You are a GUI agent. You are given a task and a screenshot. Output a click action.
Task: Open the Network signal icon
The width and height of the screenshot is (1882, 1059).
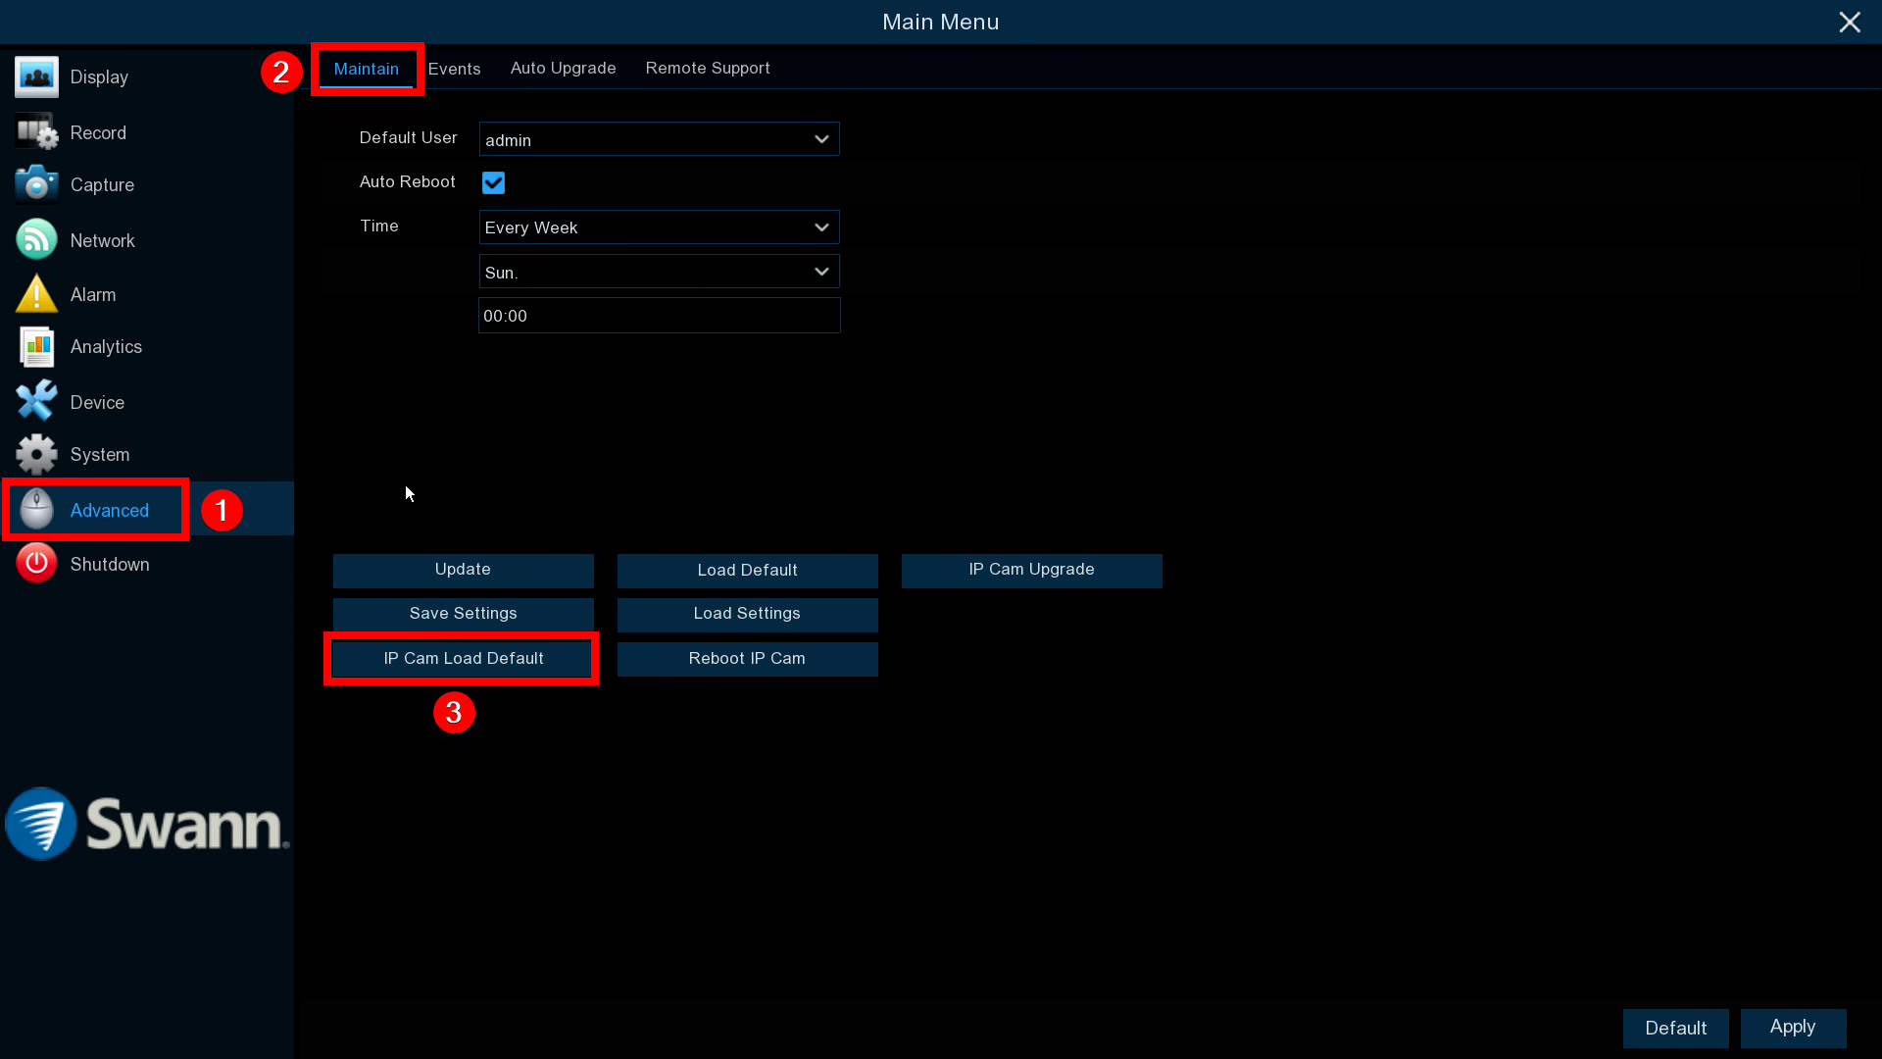click(x=36, y=240)
